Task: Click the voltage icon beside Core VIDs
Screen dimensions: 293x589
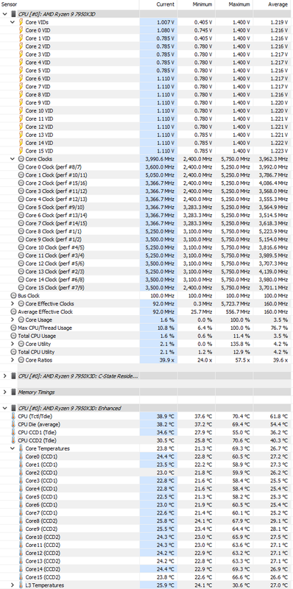Action: click(21, 22)
